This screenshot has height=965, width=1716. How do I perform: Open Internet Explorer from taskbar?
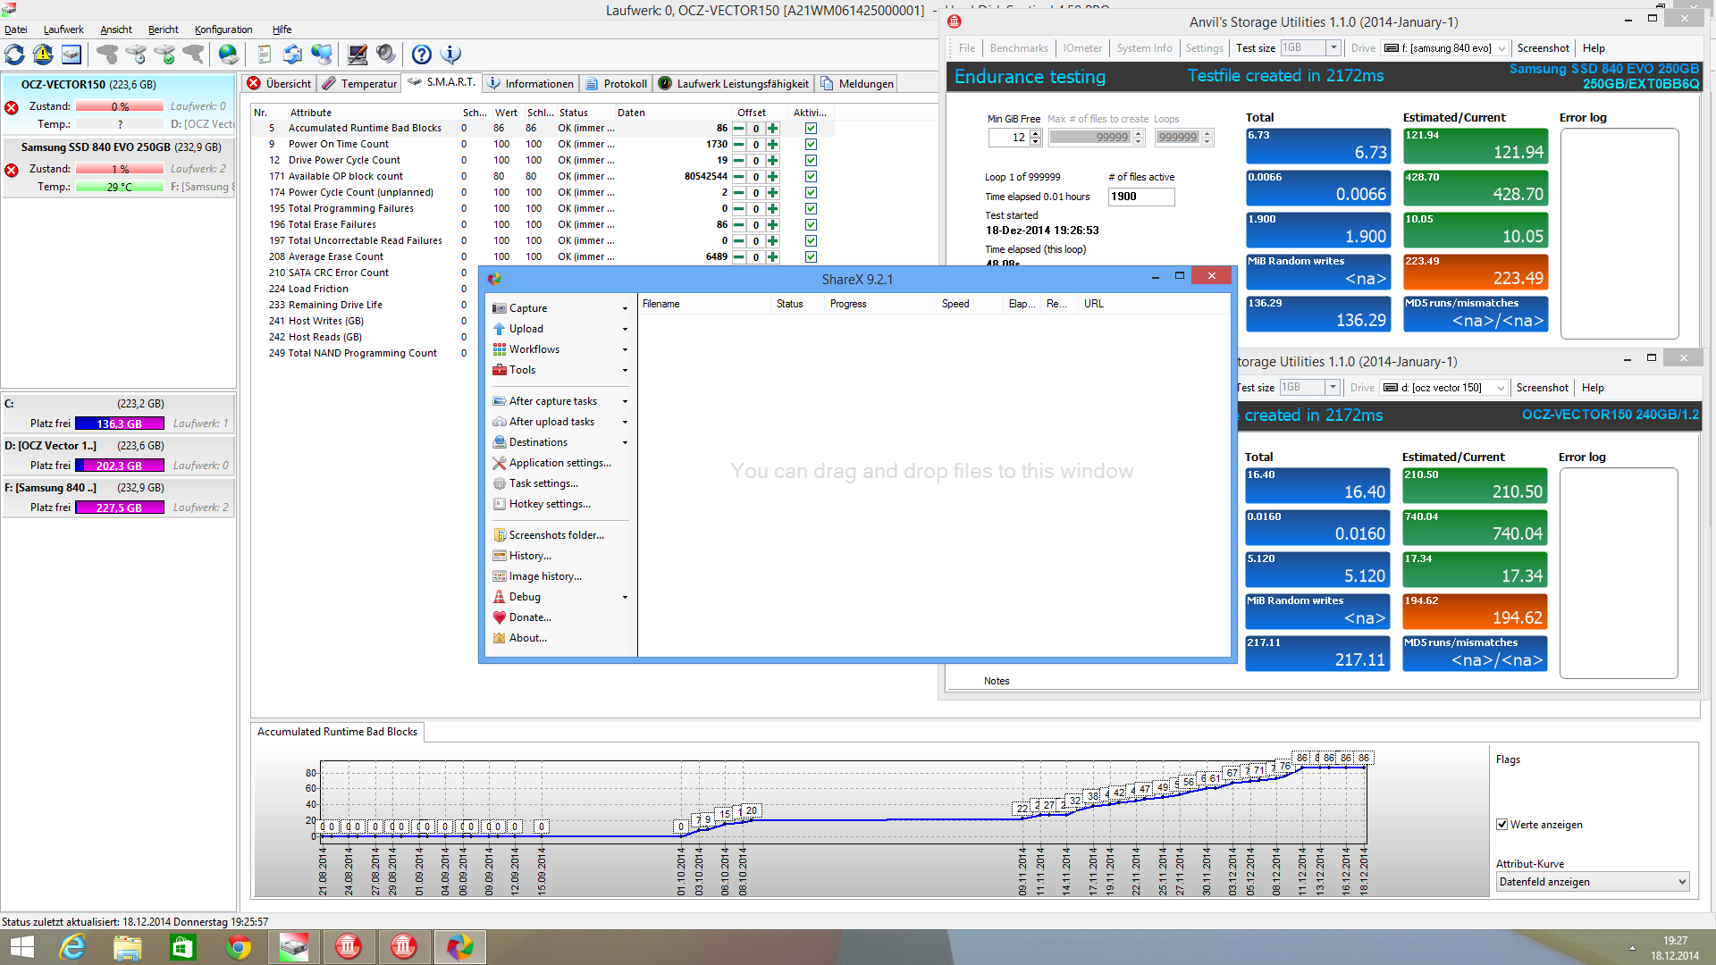[72, 947]
